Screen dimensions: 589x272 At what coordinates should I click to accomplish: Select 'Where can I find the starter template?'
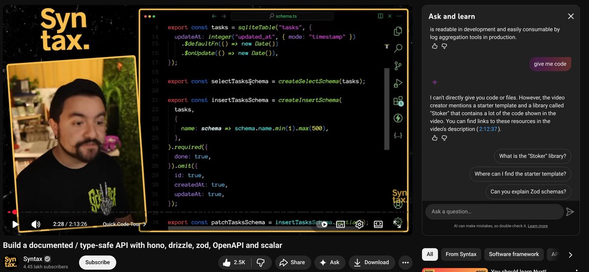pos(520,174)
